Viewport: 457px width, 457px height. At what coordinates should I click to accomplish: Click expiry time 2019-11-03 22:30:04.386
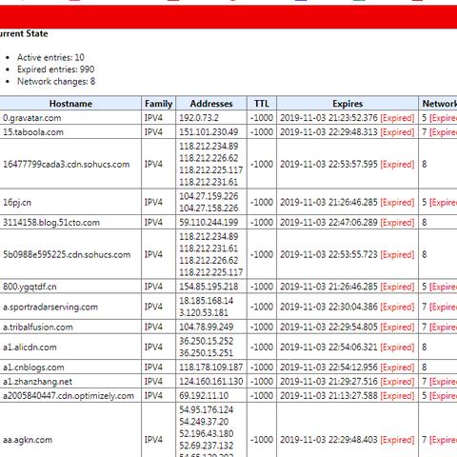[x=328, y=307]
